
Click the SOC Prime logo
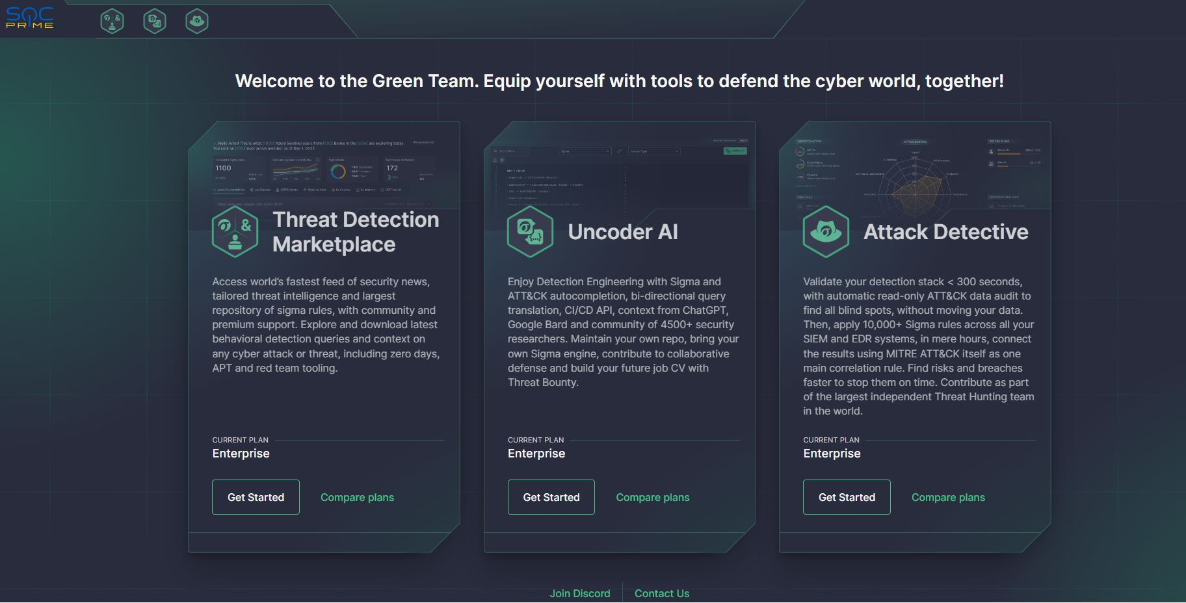[30, 18]
